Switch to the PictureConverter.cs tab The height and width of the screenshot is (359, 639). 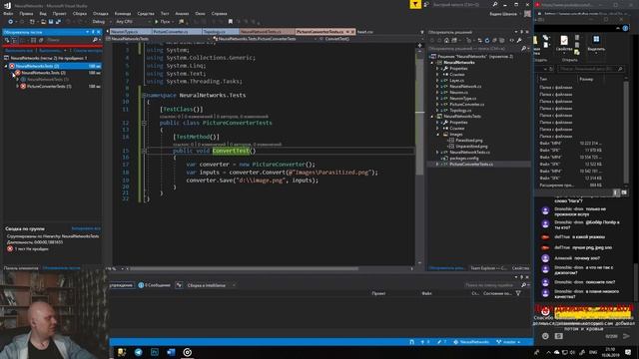coord(177,32)
